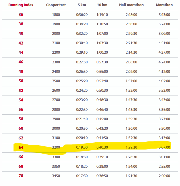
Task: Select the 10 km time 1:07:00
Action: coord(102,34)
